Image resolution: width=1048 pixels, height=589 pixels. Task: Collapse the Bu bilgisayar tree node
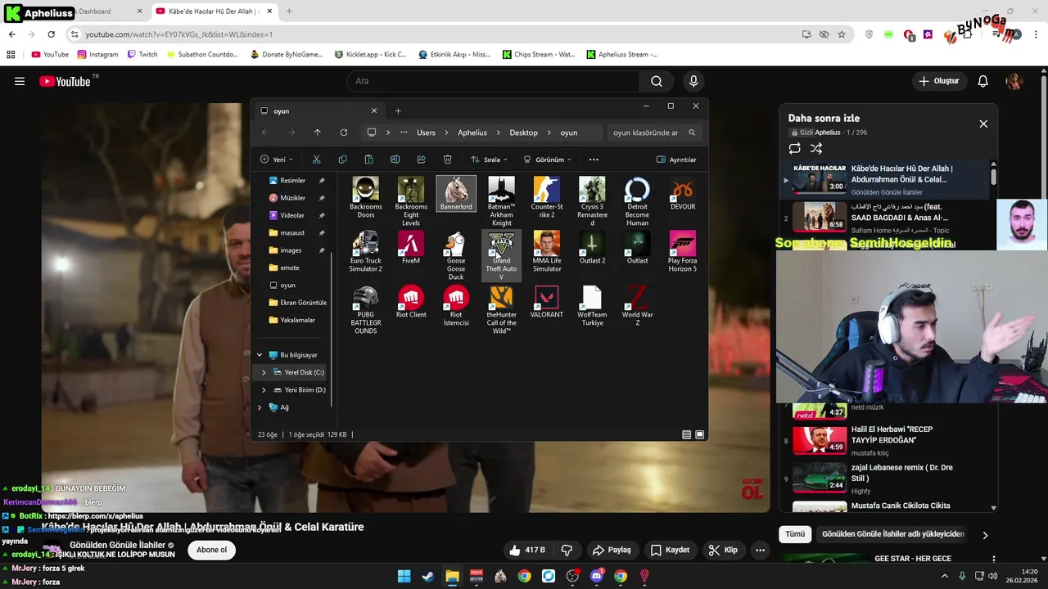tap(260, 355)
